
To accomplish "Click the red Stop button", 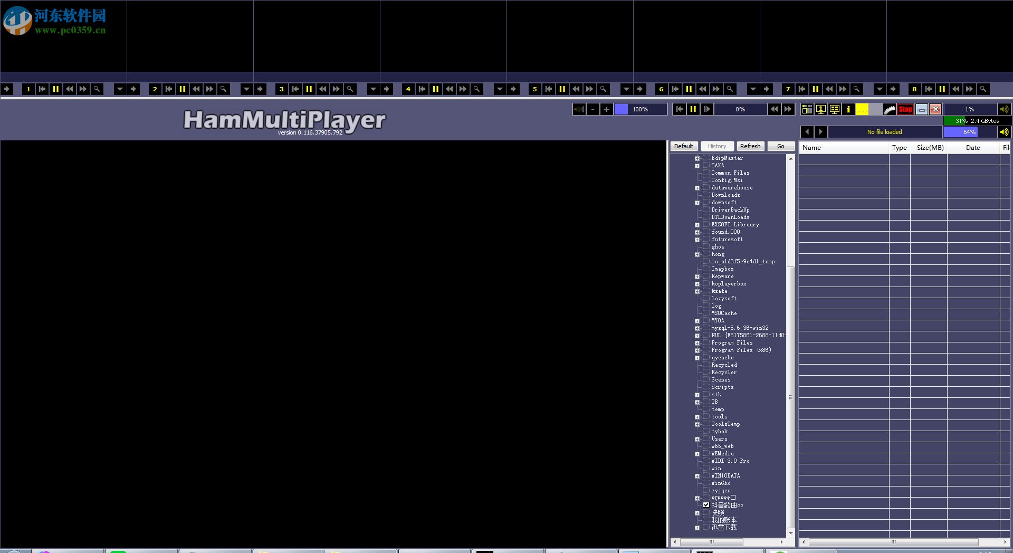I will pyautogui.click(x=905, y=109).
